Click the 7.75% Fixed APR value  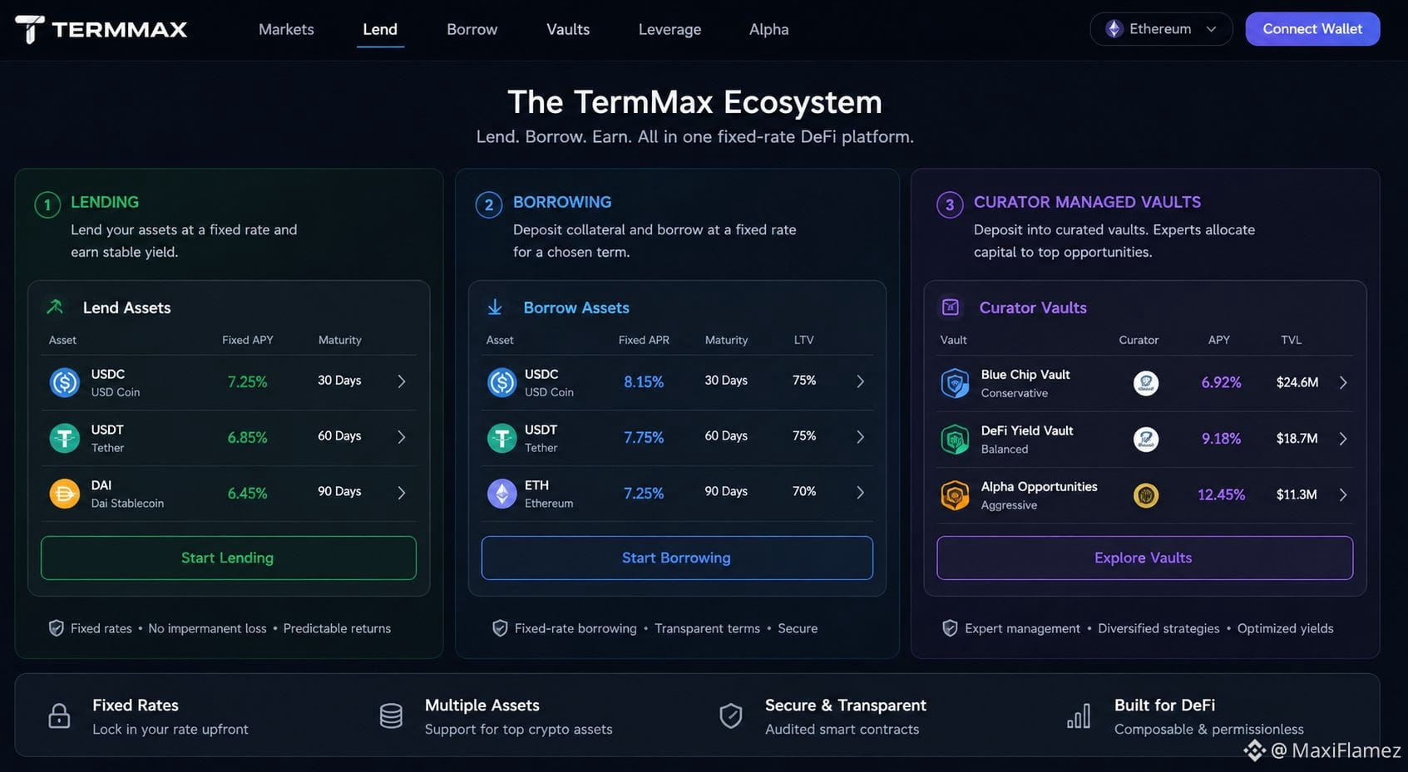pyautogui.click(x=644, y=438)
